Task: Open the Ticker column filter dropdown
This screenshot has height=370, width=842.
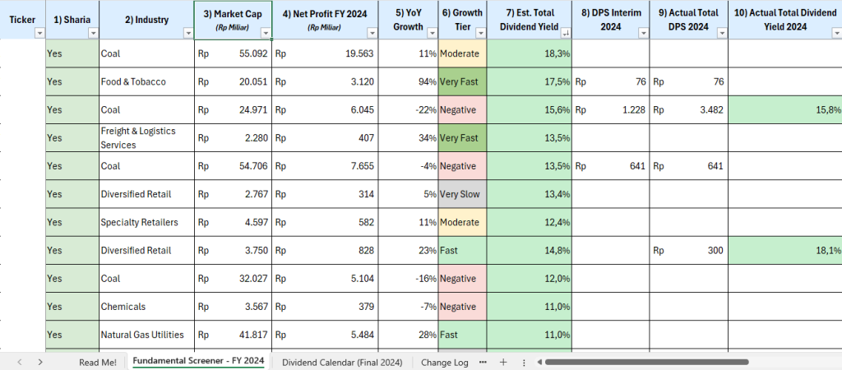Action: (x=40, y=33)
